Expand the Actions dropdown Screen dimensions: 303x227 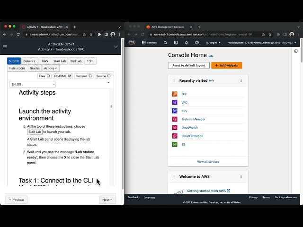tap(51, 68)
